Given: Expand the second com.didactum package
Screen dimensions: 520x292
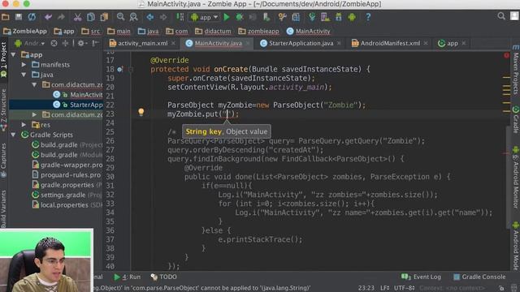Looking at the screenshot, I should tap(34, 114).
